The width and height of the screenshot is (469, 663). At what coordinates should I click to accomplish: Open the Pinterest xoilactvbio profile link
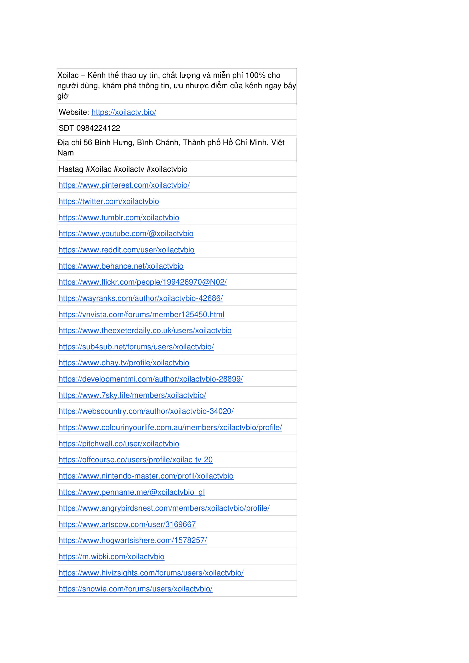point(124,185)
